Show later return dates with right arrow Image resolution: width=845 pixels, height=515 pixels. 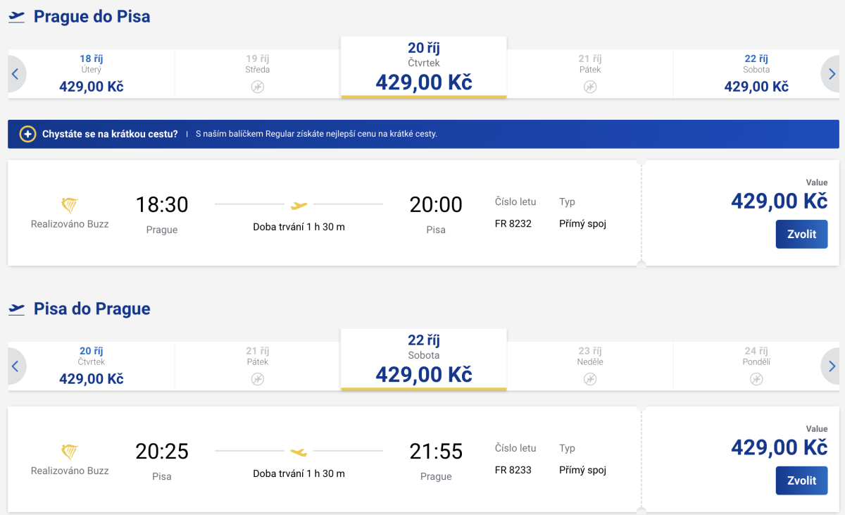[832, 366]
